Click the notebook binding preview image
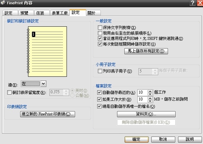The height and width of the screenshot is (144, 203). pos(47,51)
